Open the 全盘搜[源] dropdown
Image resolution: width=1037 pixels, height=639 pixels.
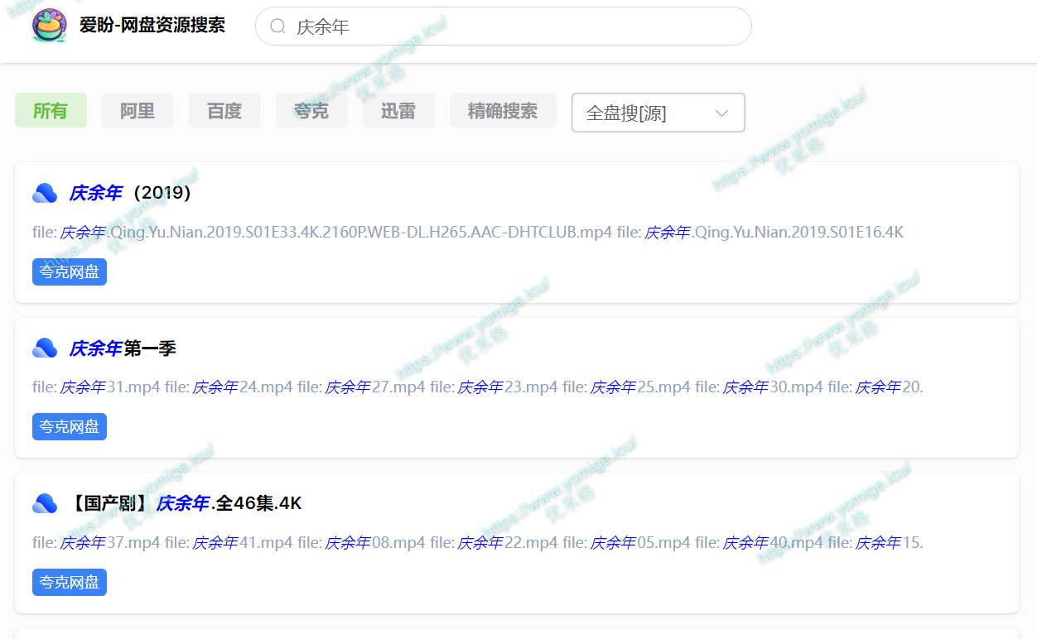click(x=646, y=113)
